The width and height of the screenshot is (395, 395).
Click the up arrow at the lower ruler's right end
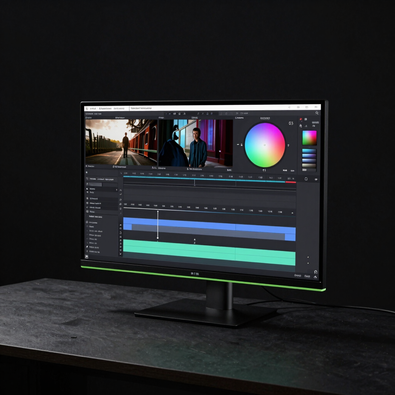(292, 213)
